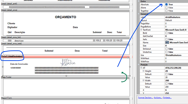Toggle the Together checkbox
The image size is (188, 104).
click(166, 11)
